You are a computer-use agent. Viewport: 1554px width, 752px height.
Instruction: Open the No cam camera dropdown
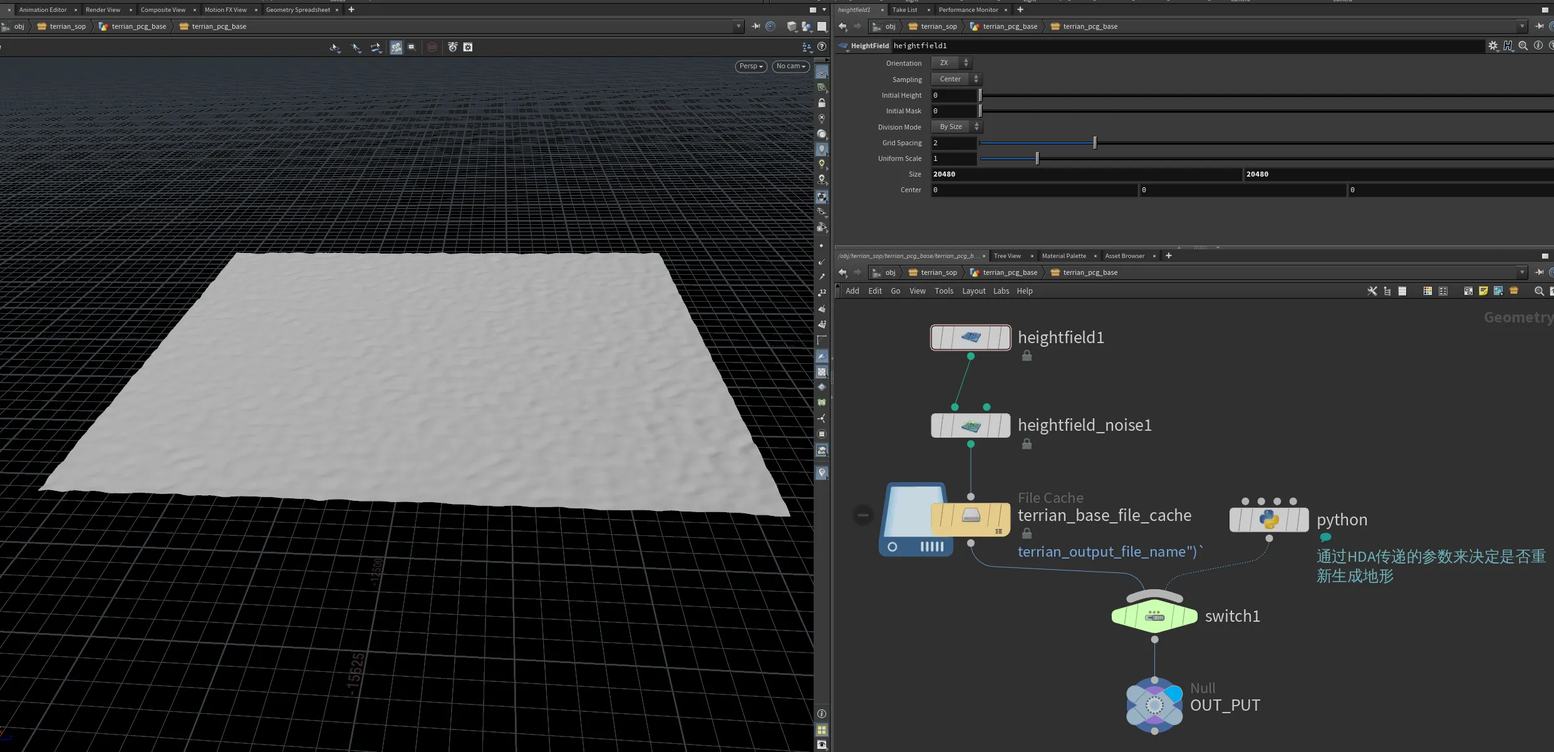click(790, 66)
